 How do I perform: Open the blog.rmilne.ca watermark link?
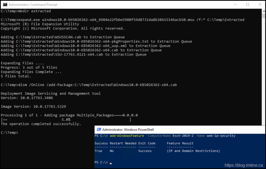click(244, 165)
